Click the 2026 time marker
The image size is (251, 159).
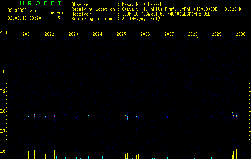(145, 34)
